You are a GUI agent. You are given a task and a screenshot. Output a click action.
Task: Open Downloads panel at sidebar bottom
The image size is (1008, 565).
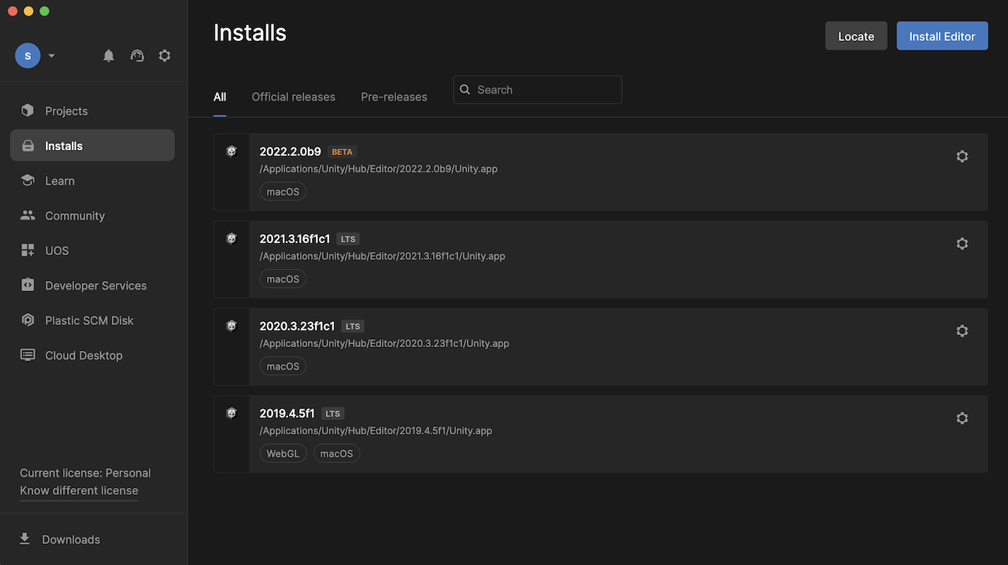(71, 539)
